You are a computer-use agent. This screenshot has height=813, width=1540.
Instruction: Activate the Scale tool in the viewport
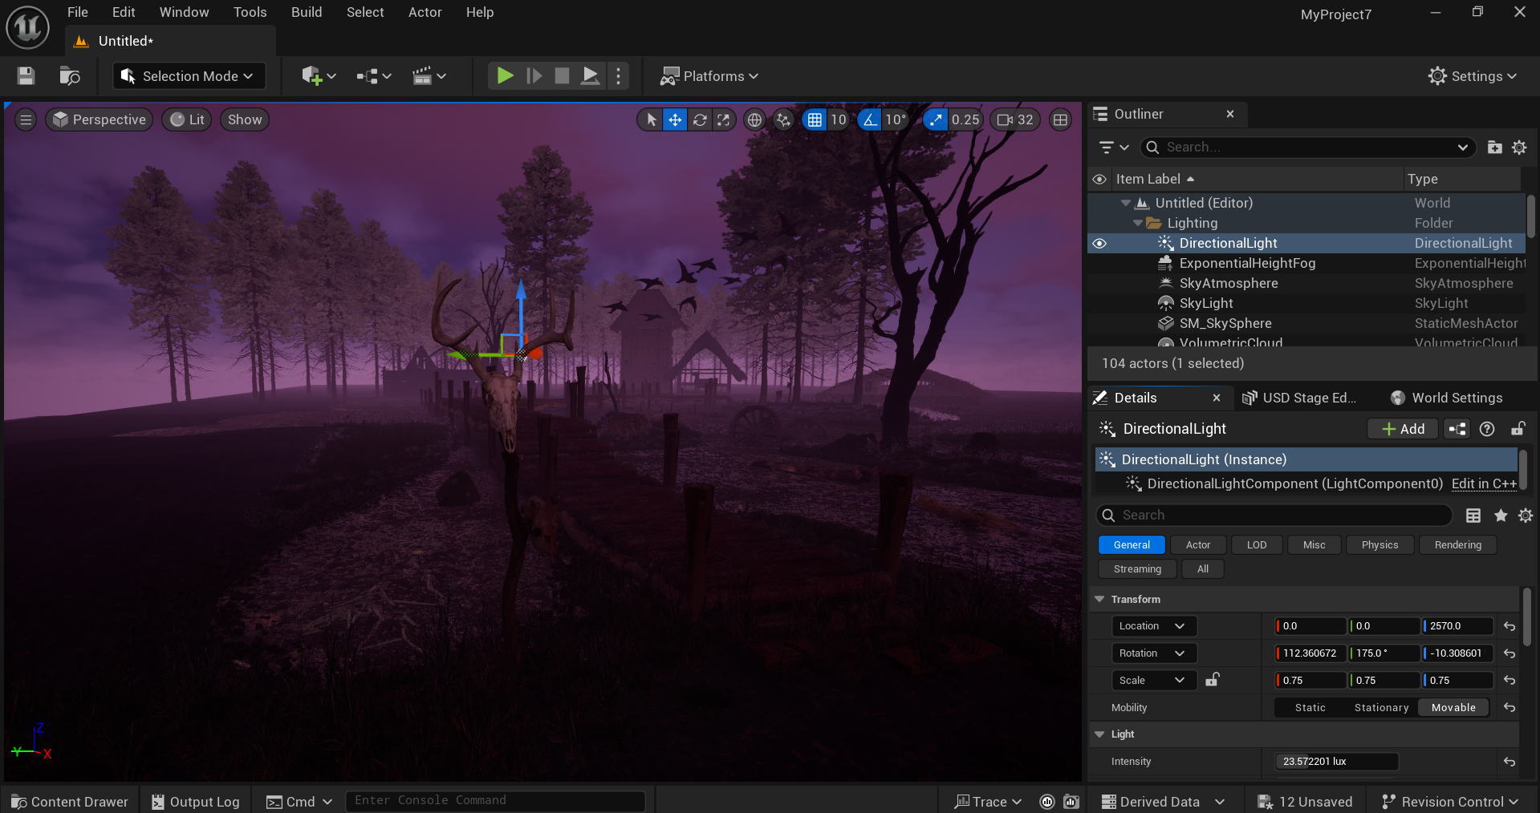point(724,119)
